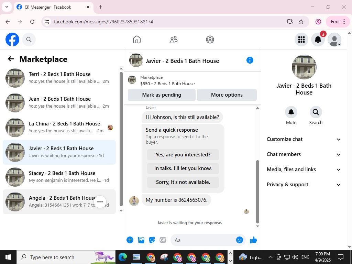Reload the page in the browser
The width and height of the screenshot is (352, 264).
pyautogui.click(x=32, y=22)
